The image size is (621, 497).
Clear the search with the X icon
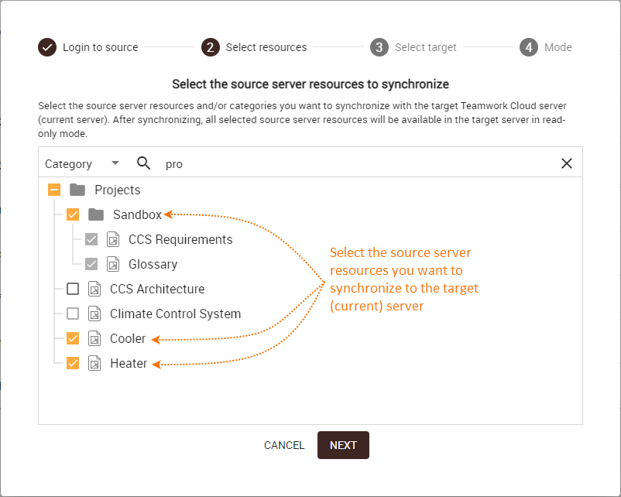567,163
